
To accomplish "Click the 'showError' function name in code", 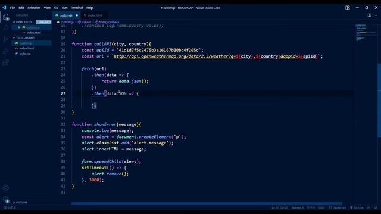I will click(x=105, y=124).
